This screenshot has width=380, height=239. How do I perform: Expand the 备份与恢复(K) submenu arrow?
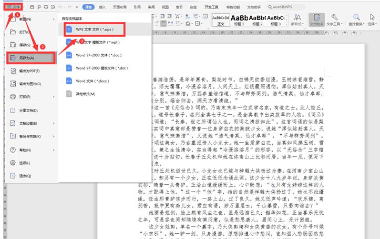coord(54,136)
